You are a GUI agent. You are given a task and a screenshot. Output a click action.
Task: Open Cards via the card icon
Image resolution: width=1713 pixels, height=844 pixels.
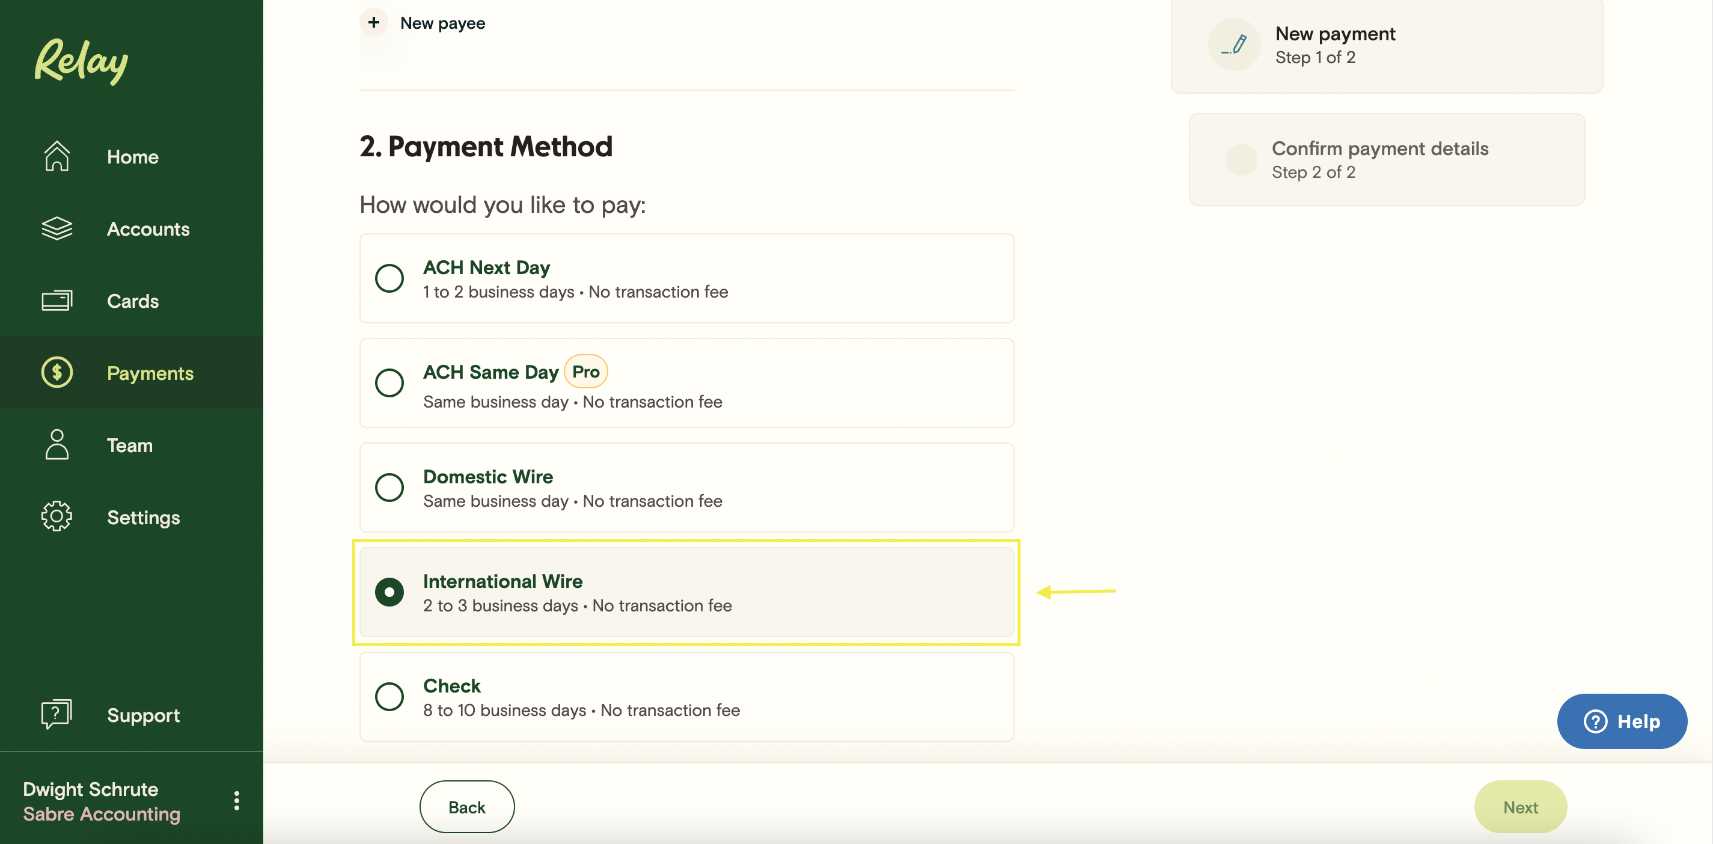coord(57,301)
